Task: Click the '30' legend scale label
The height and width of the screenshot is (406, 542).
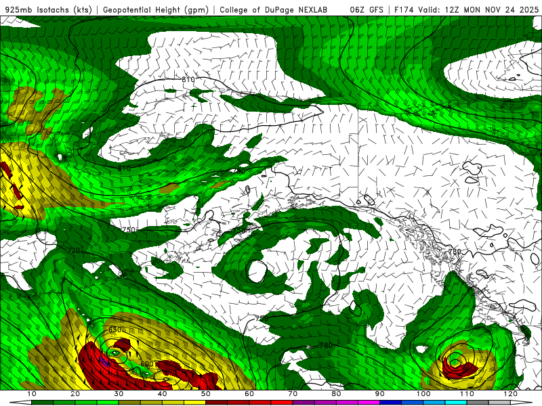Action: pyautogui.click(x=119, y=394)
